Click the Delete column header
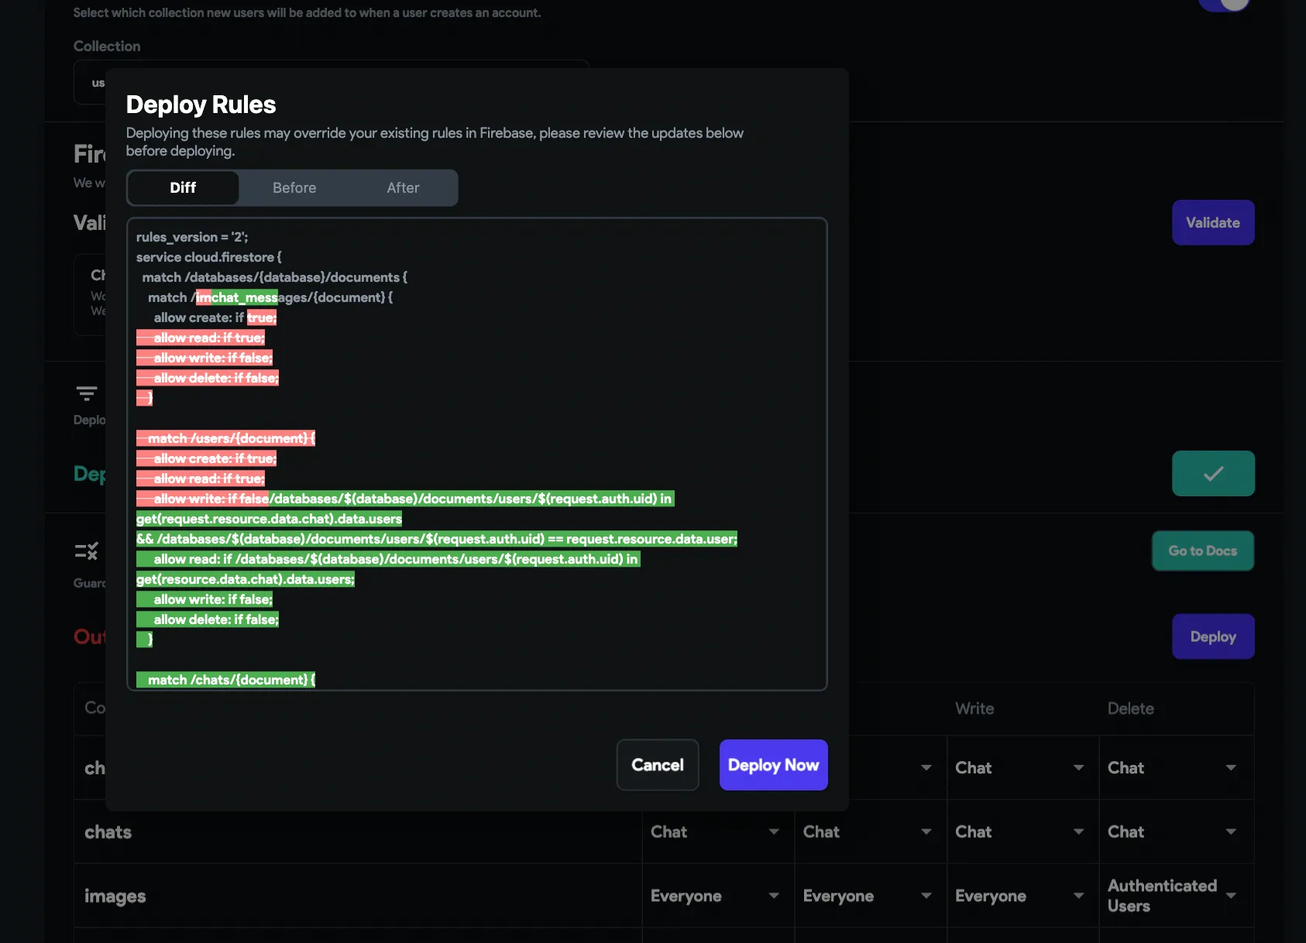The height and width of the screenshot is (943, 1306). (x=1130, y=708)
